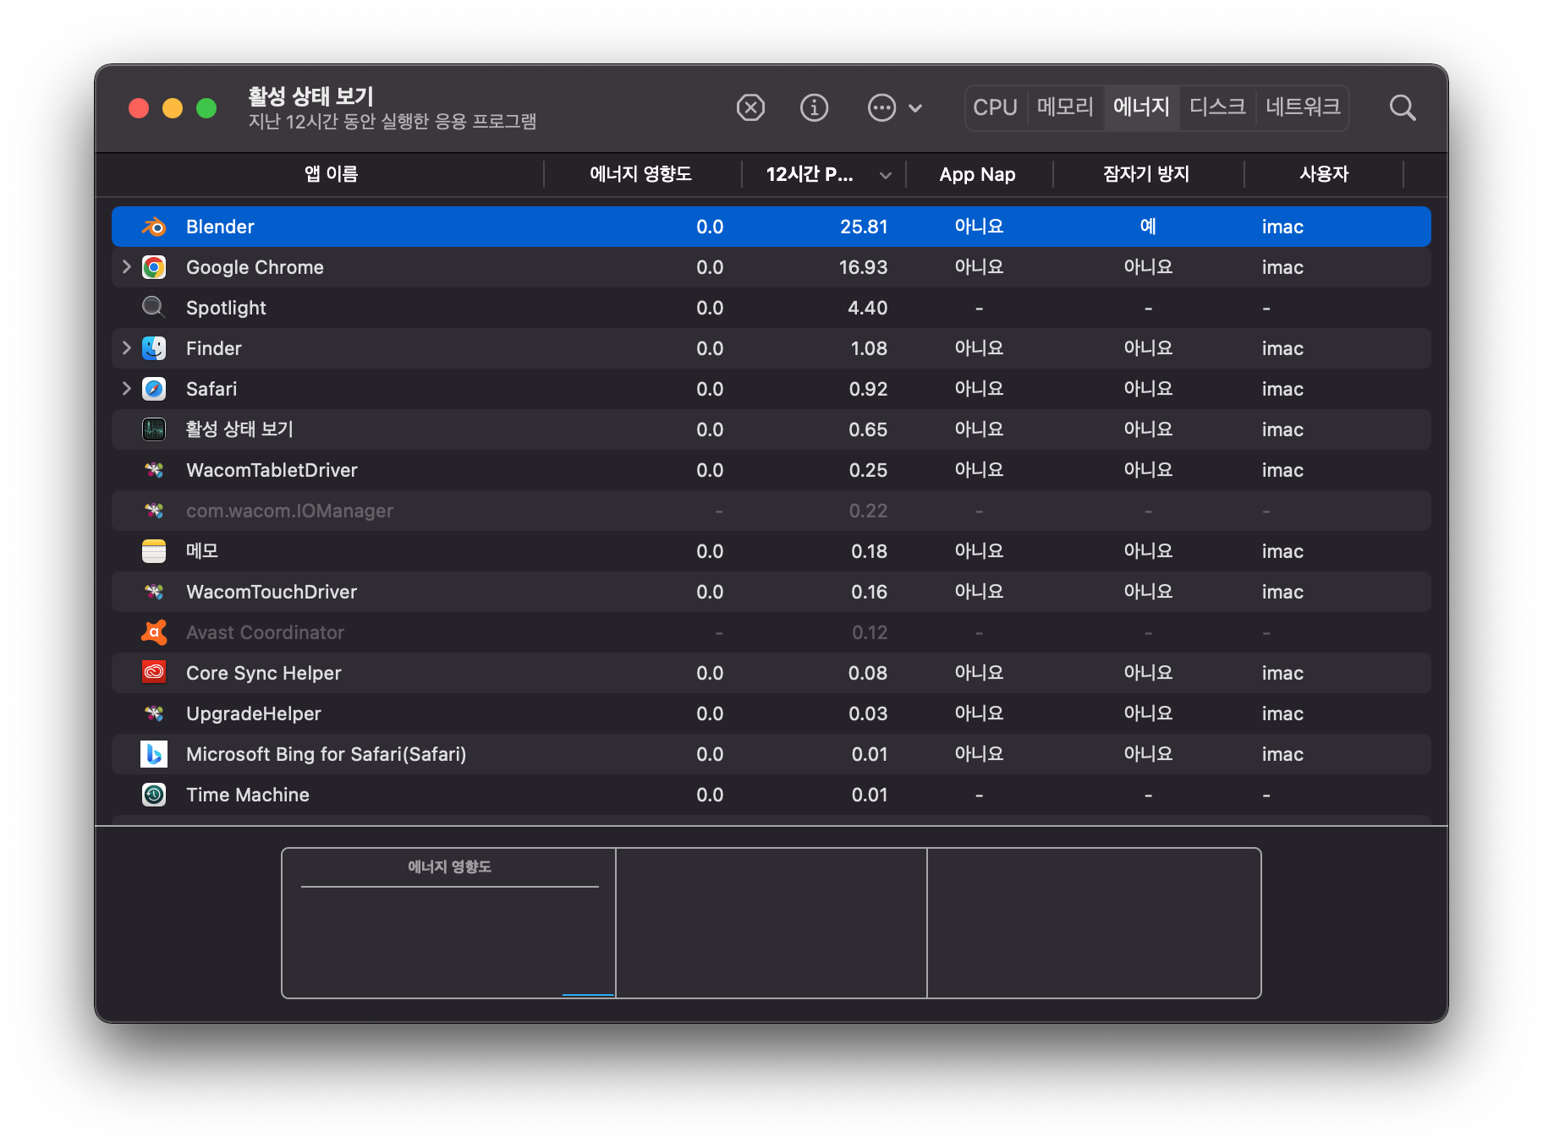
Task: Open process info with the (i) icon
Action: (814, 108)
